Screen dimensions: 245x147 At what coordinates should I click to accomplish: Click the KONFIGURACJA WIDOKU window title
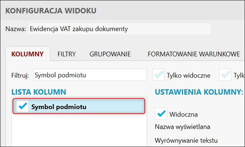51,10
